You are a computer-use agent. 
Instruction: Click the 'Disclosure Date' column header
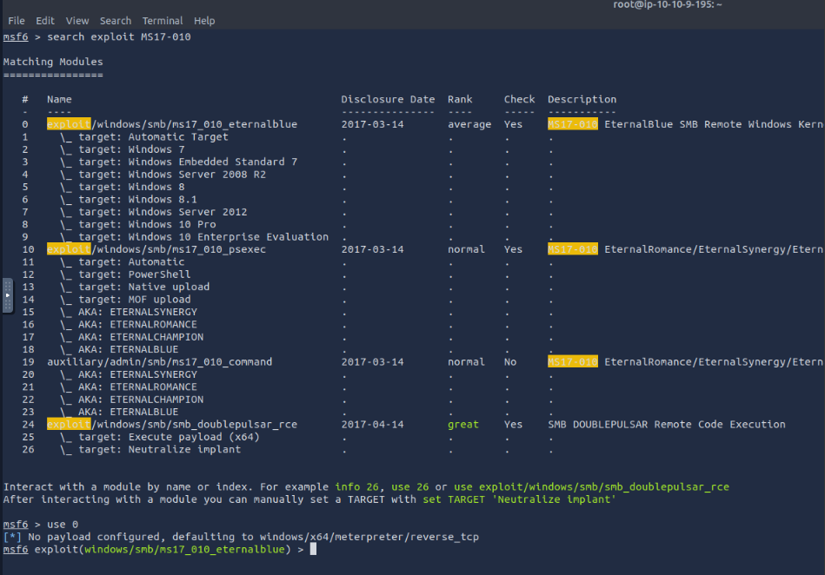(x=388, y=99)
